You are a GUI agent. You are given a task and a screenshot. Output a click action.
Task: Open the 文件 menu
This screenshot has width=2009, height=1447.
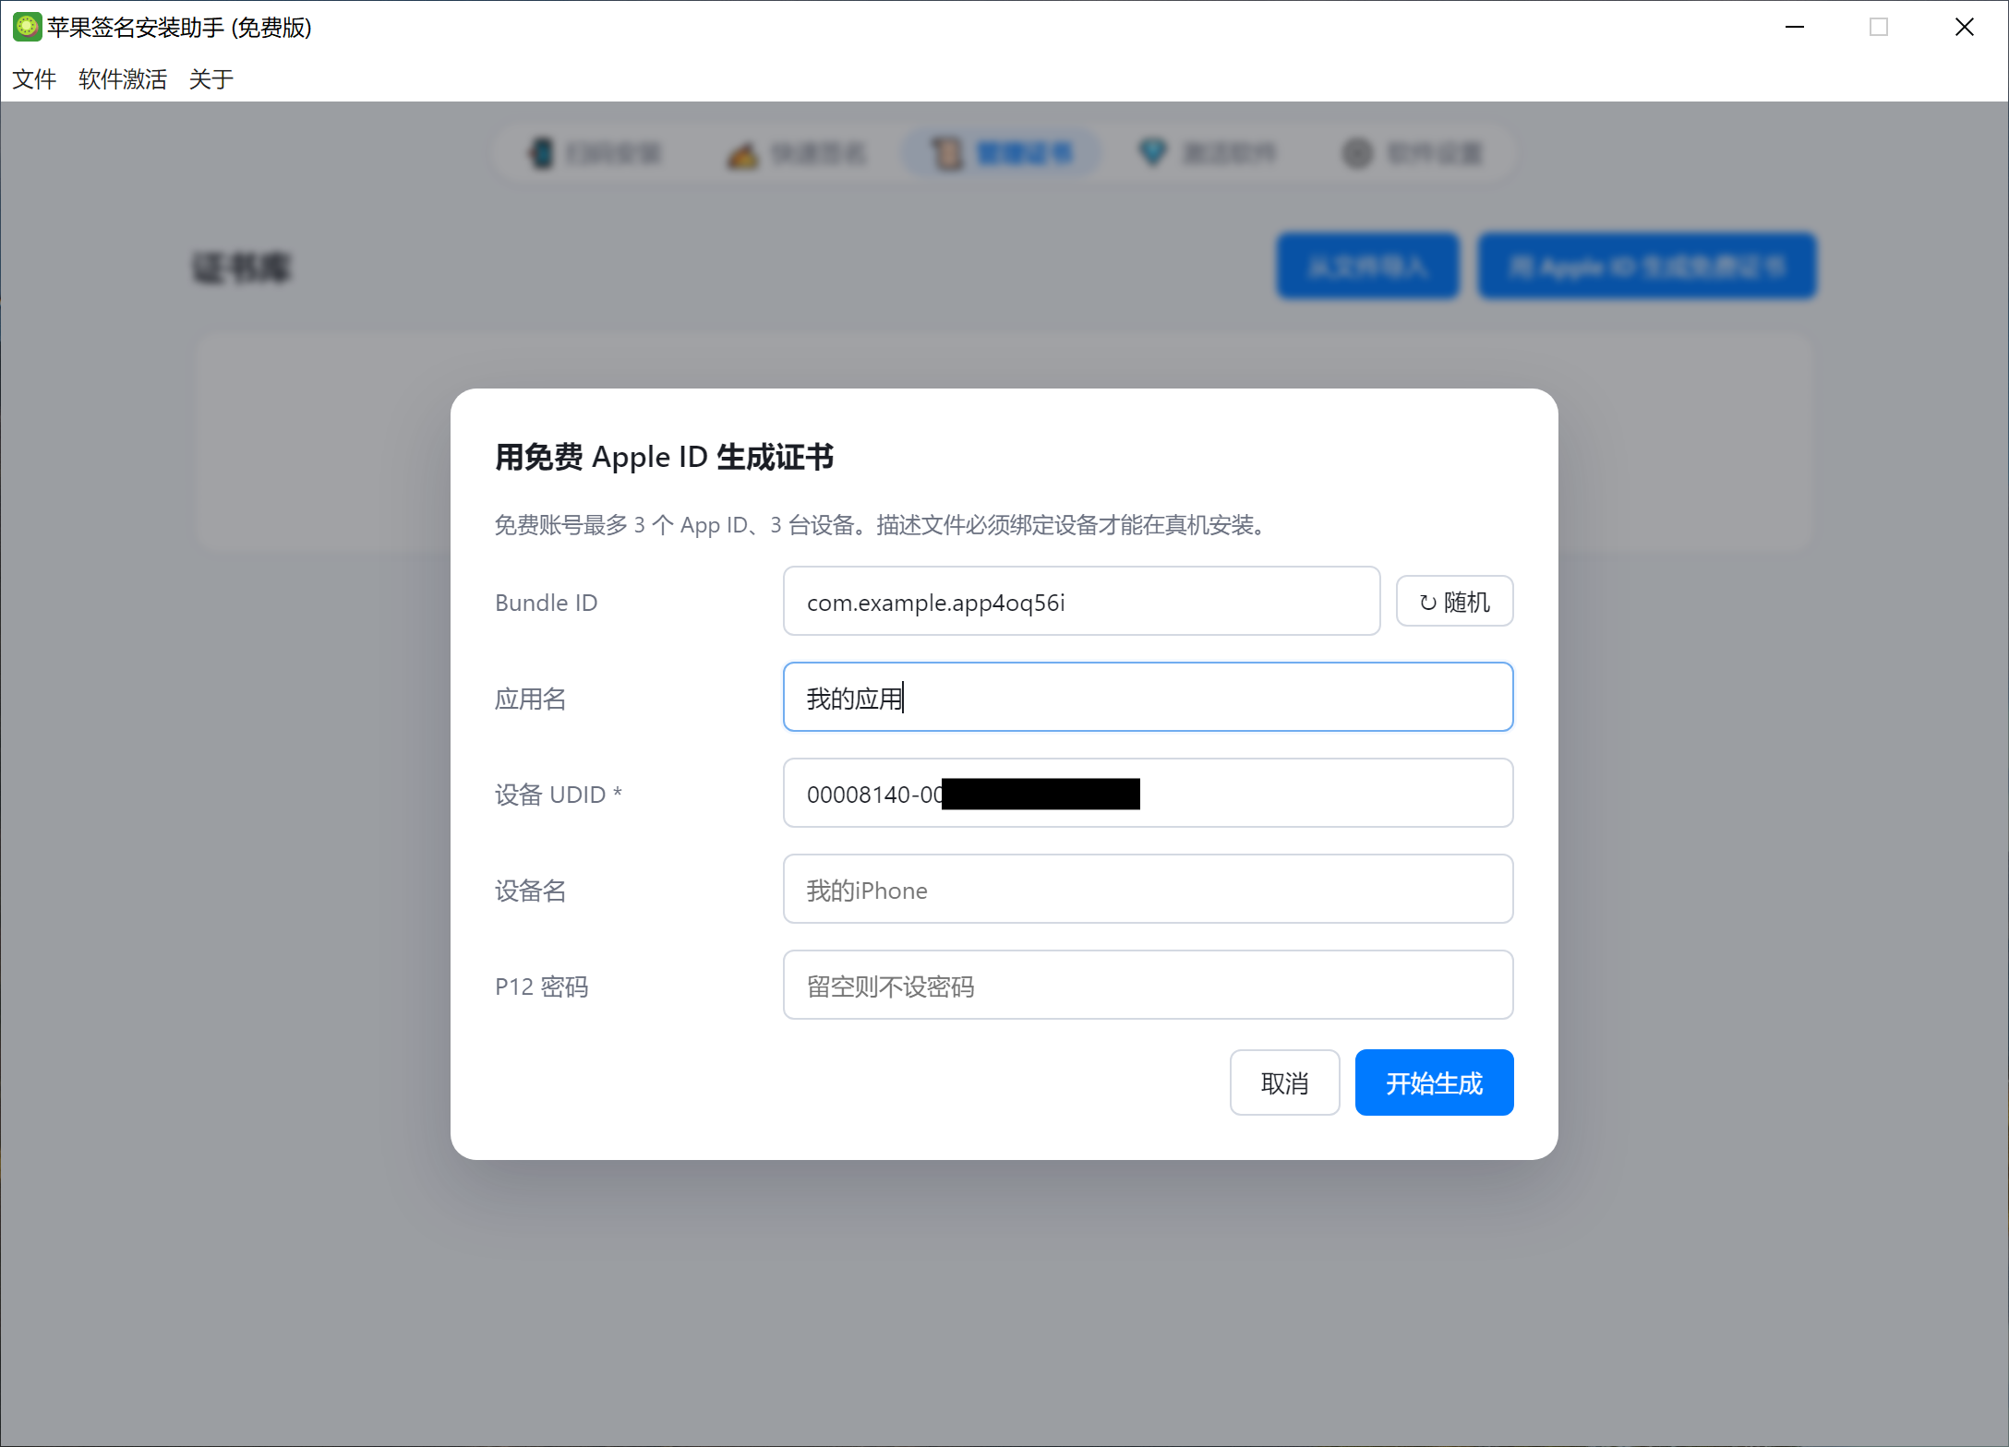[34, 79]
